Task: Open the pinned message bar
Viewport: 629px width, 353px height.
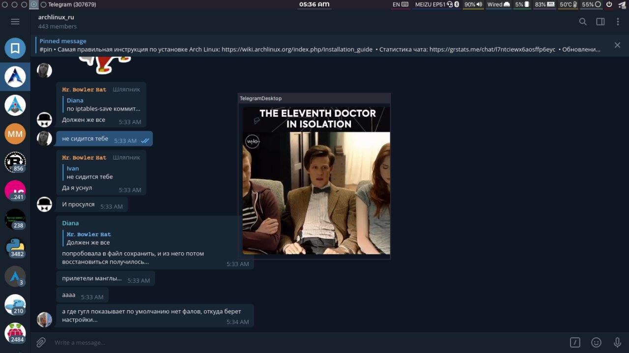Action: pos(320,45)
